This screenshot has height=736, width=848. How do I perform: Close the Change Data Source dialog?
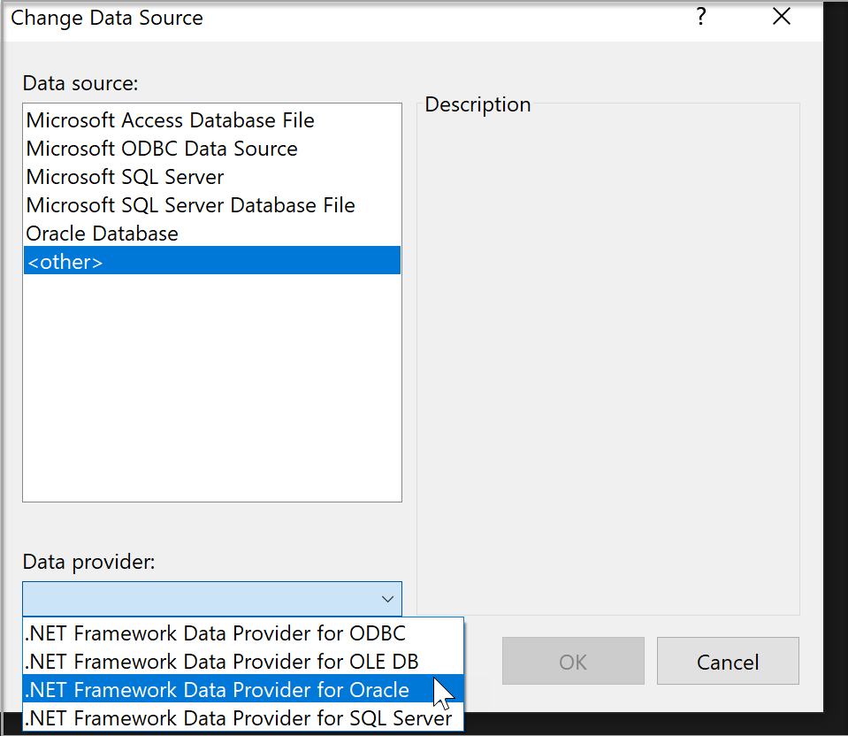[x=781, y=16]
